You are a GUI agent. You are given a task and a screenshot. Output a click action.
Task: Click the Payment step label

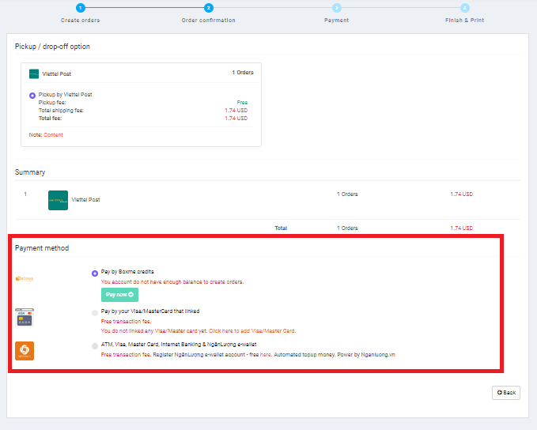[337, 21]
